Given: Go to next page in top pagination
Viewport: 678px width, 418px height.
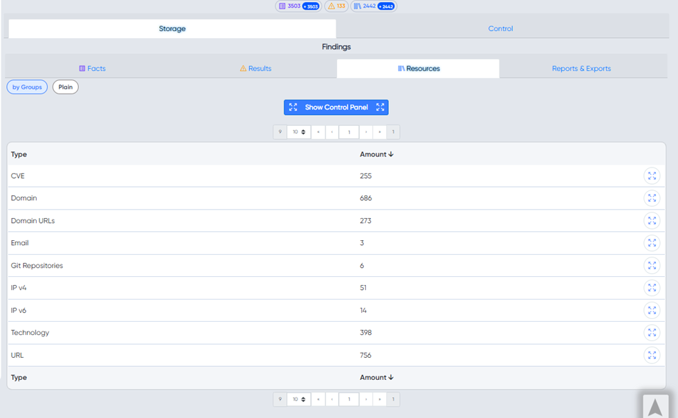Looking at the screenshot, I should (x=366, y=132).
